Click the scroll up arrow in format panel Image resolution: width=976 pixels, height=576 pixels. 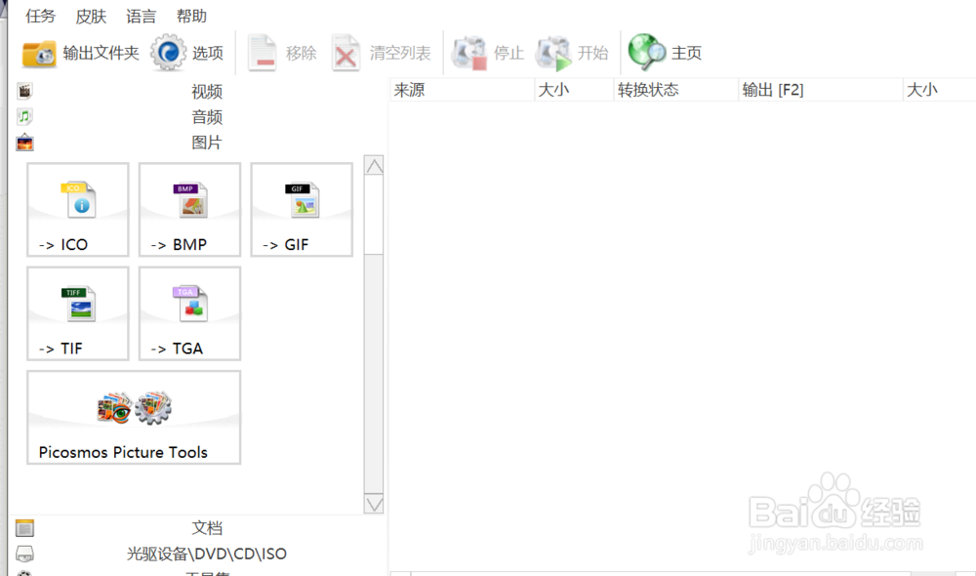[x=374, y=166]
